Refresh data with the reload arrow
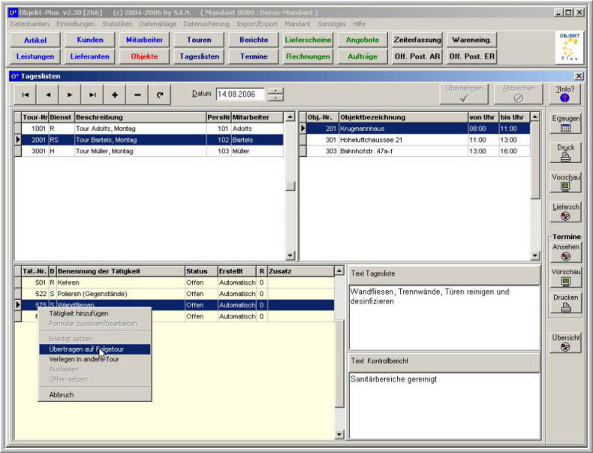 tap(160, 95)
